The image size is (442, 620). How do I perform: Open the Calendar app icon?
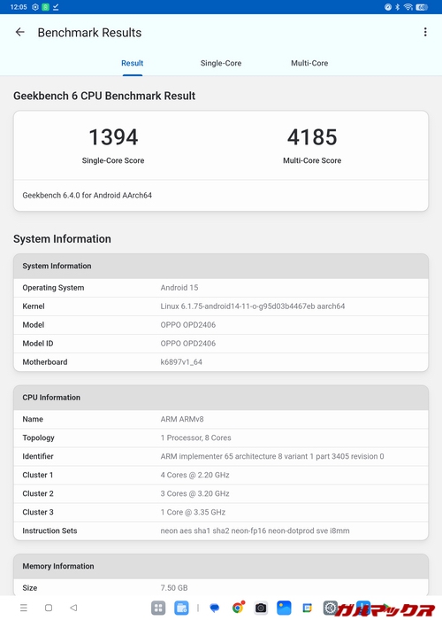307,608
